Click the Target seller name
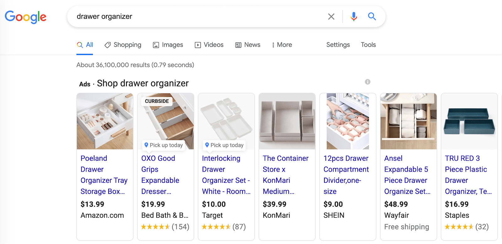Screen dimensions: 502x244 (212, 215)
